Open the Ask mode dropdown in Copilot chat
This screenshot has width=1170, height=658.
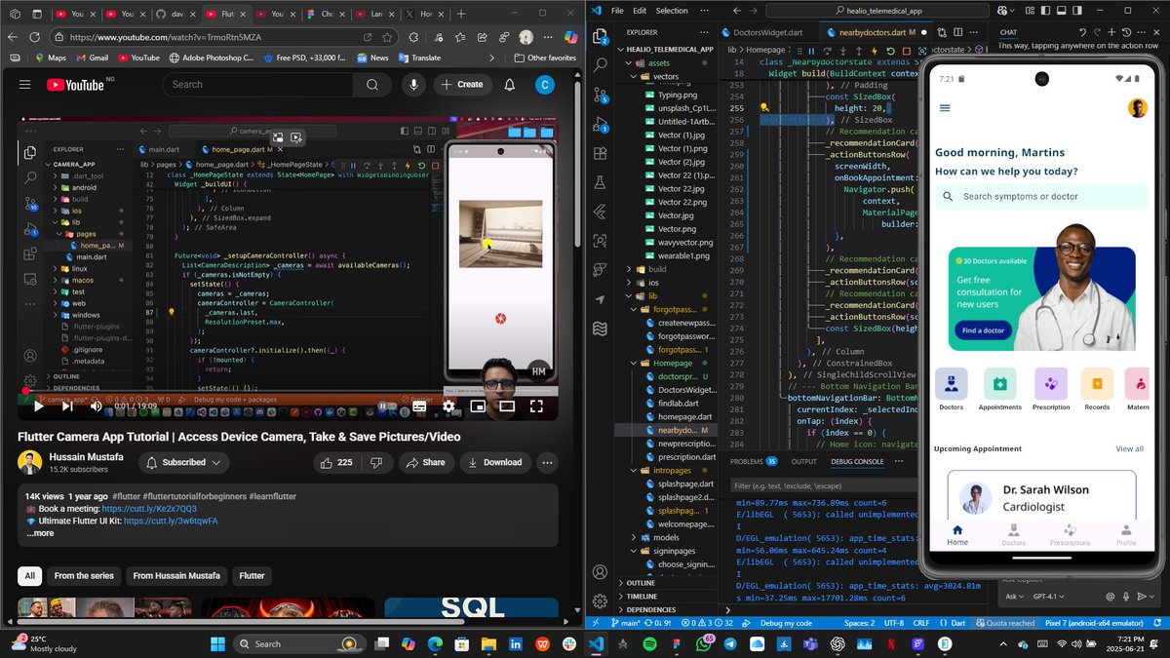pyautogui.click(x=1015, y=597)
